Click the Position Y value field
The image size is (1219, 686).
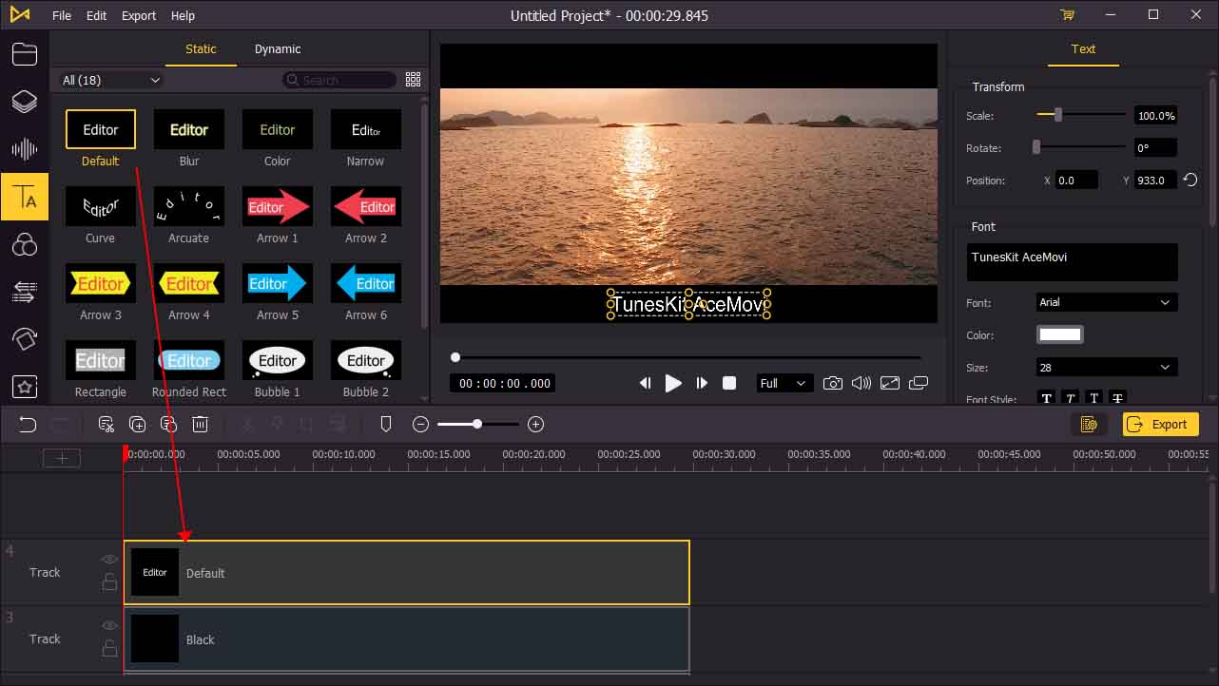(x=1154, y=180)
